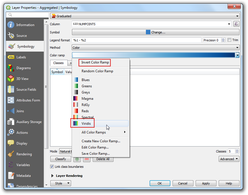This screenshot has height=195, width=248.
Task: Open the Method Color dropdown
Action: 156,47
